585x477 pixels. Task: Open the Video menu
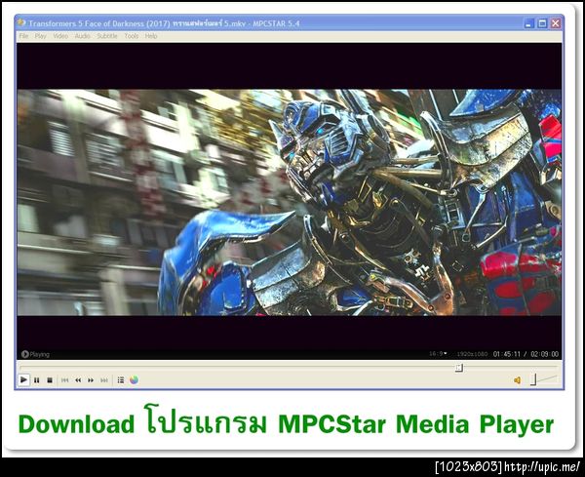[x=60, y=36]
